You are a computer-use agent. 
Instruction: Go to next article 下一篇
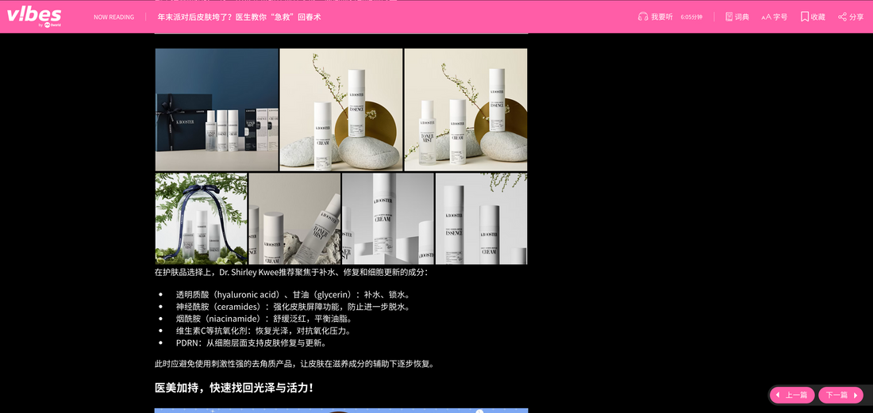(840, 396)
